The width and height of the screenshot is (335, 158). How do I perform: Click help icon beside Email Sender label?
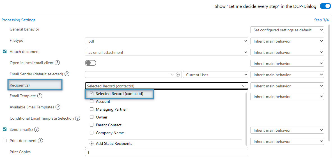point(67,74)
